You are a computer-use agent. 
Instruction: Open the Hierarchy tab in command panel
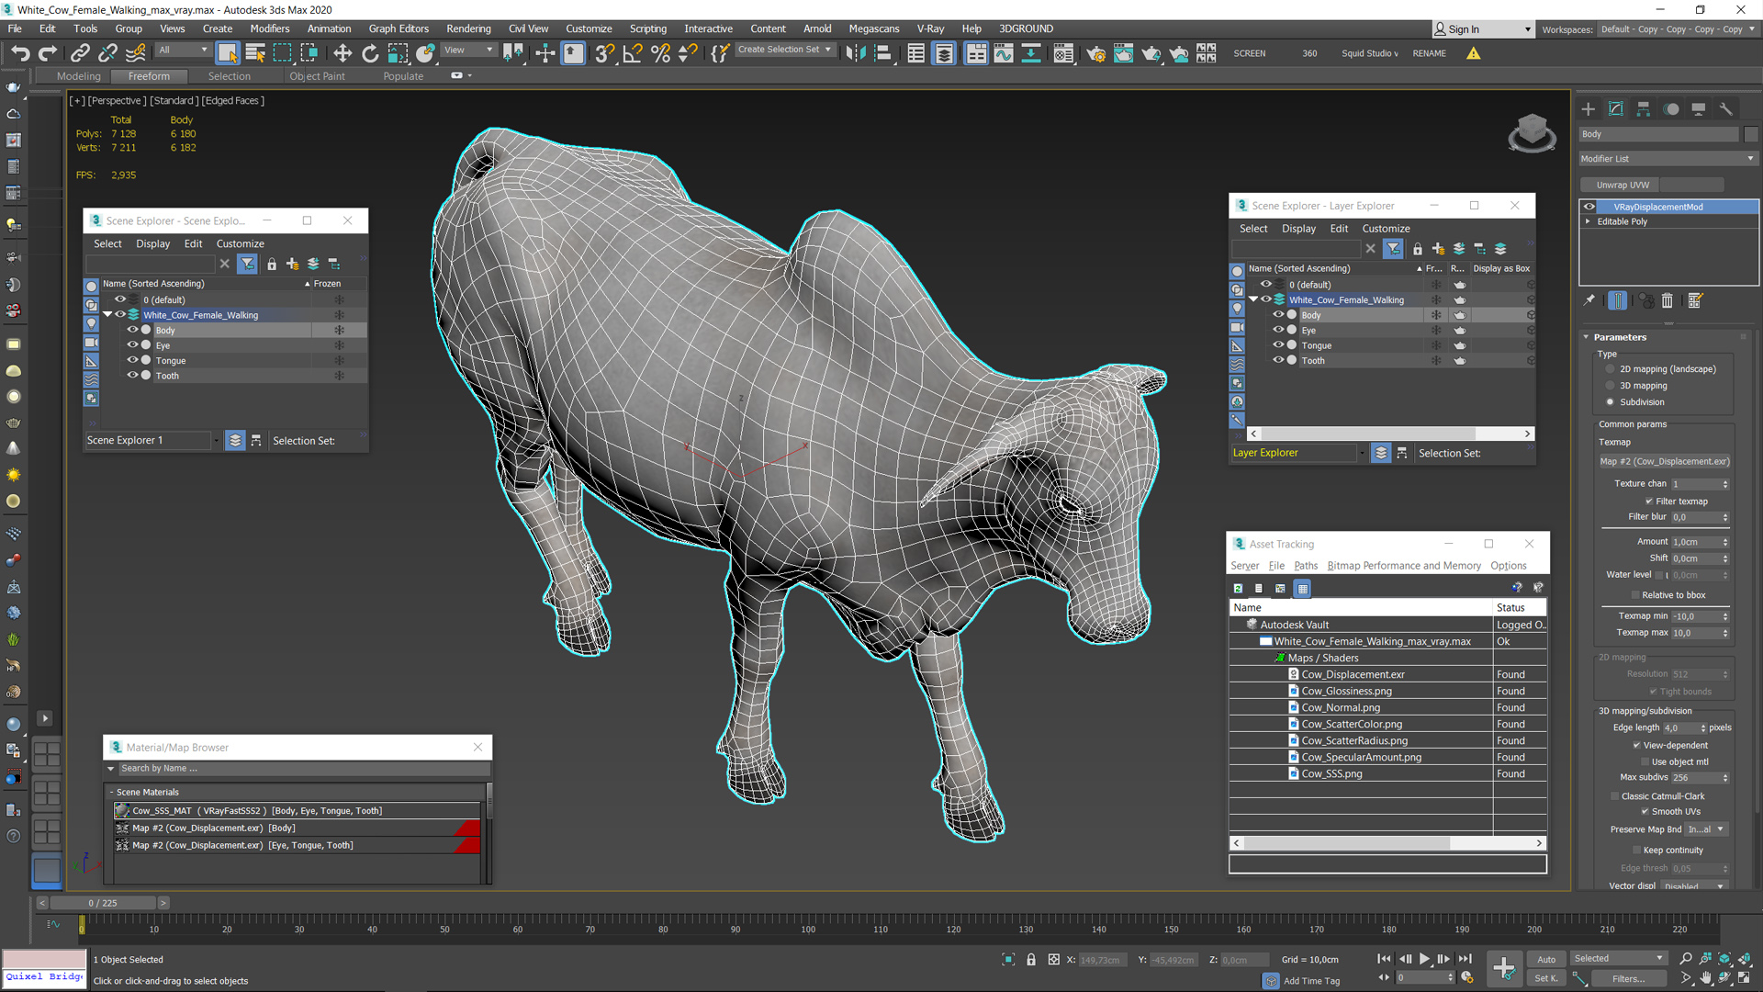tap(1644, 109)
